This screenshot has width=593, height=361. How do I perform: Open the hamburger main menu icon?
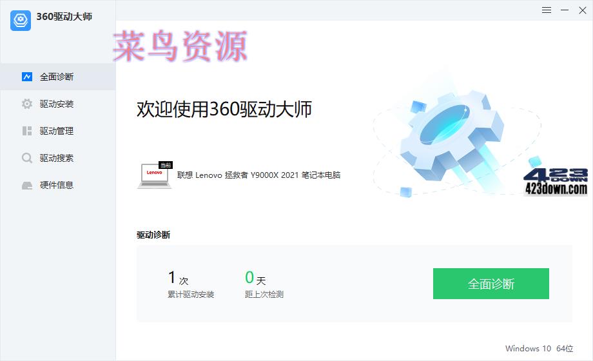[x=546, y=10]
